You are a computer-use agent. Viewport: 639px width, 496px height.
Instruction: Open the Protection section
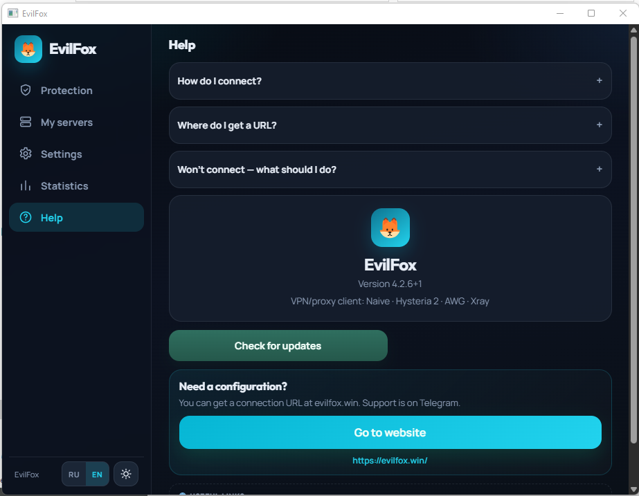pyautogui.click(x=76, y=91)
